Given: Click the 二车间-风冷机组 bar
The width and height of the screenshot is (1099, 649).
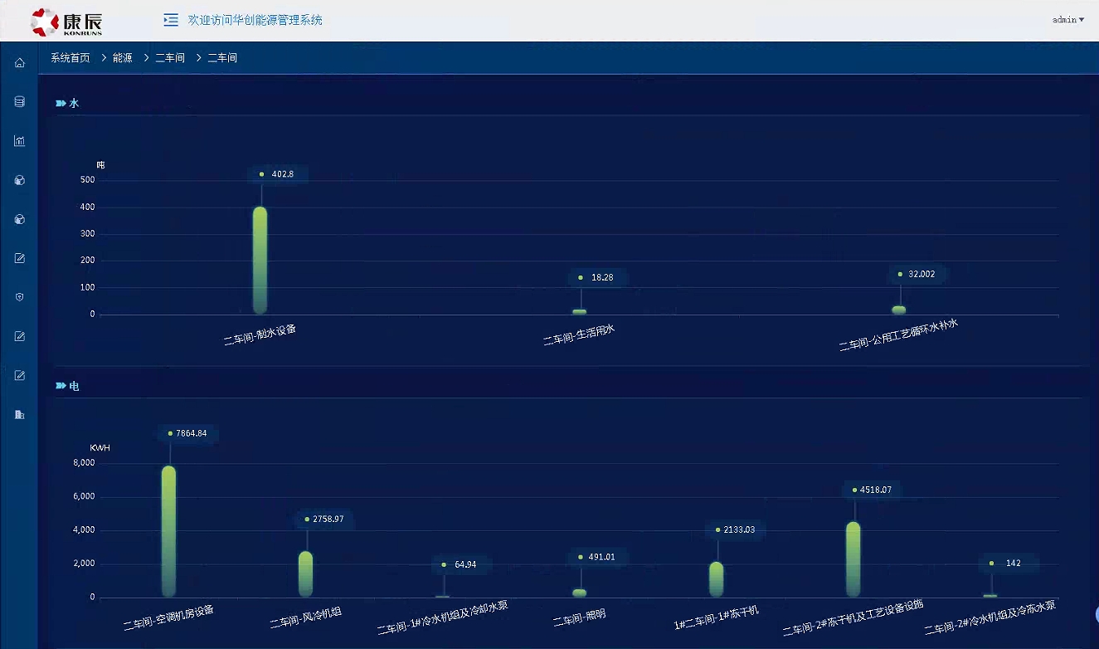Looking at the screenshot, I should pos(305,573).
